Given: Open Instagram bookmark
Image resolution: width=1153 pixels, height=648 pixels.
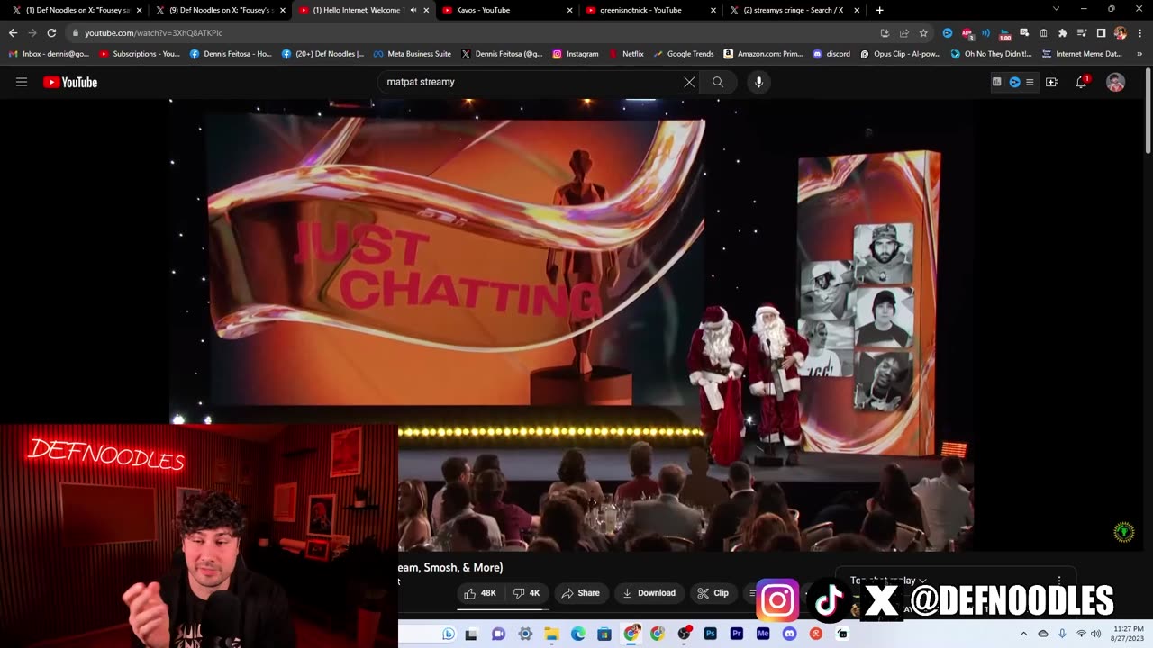Looking at the screenshot, I should (576, 54).
